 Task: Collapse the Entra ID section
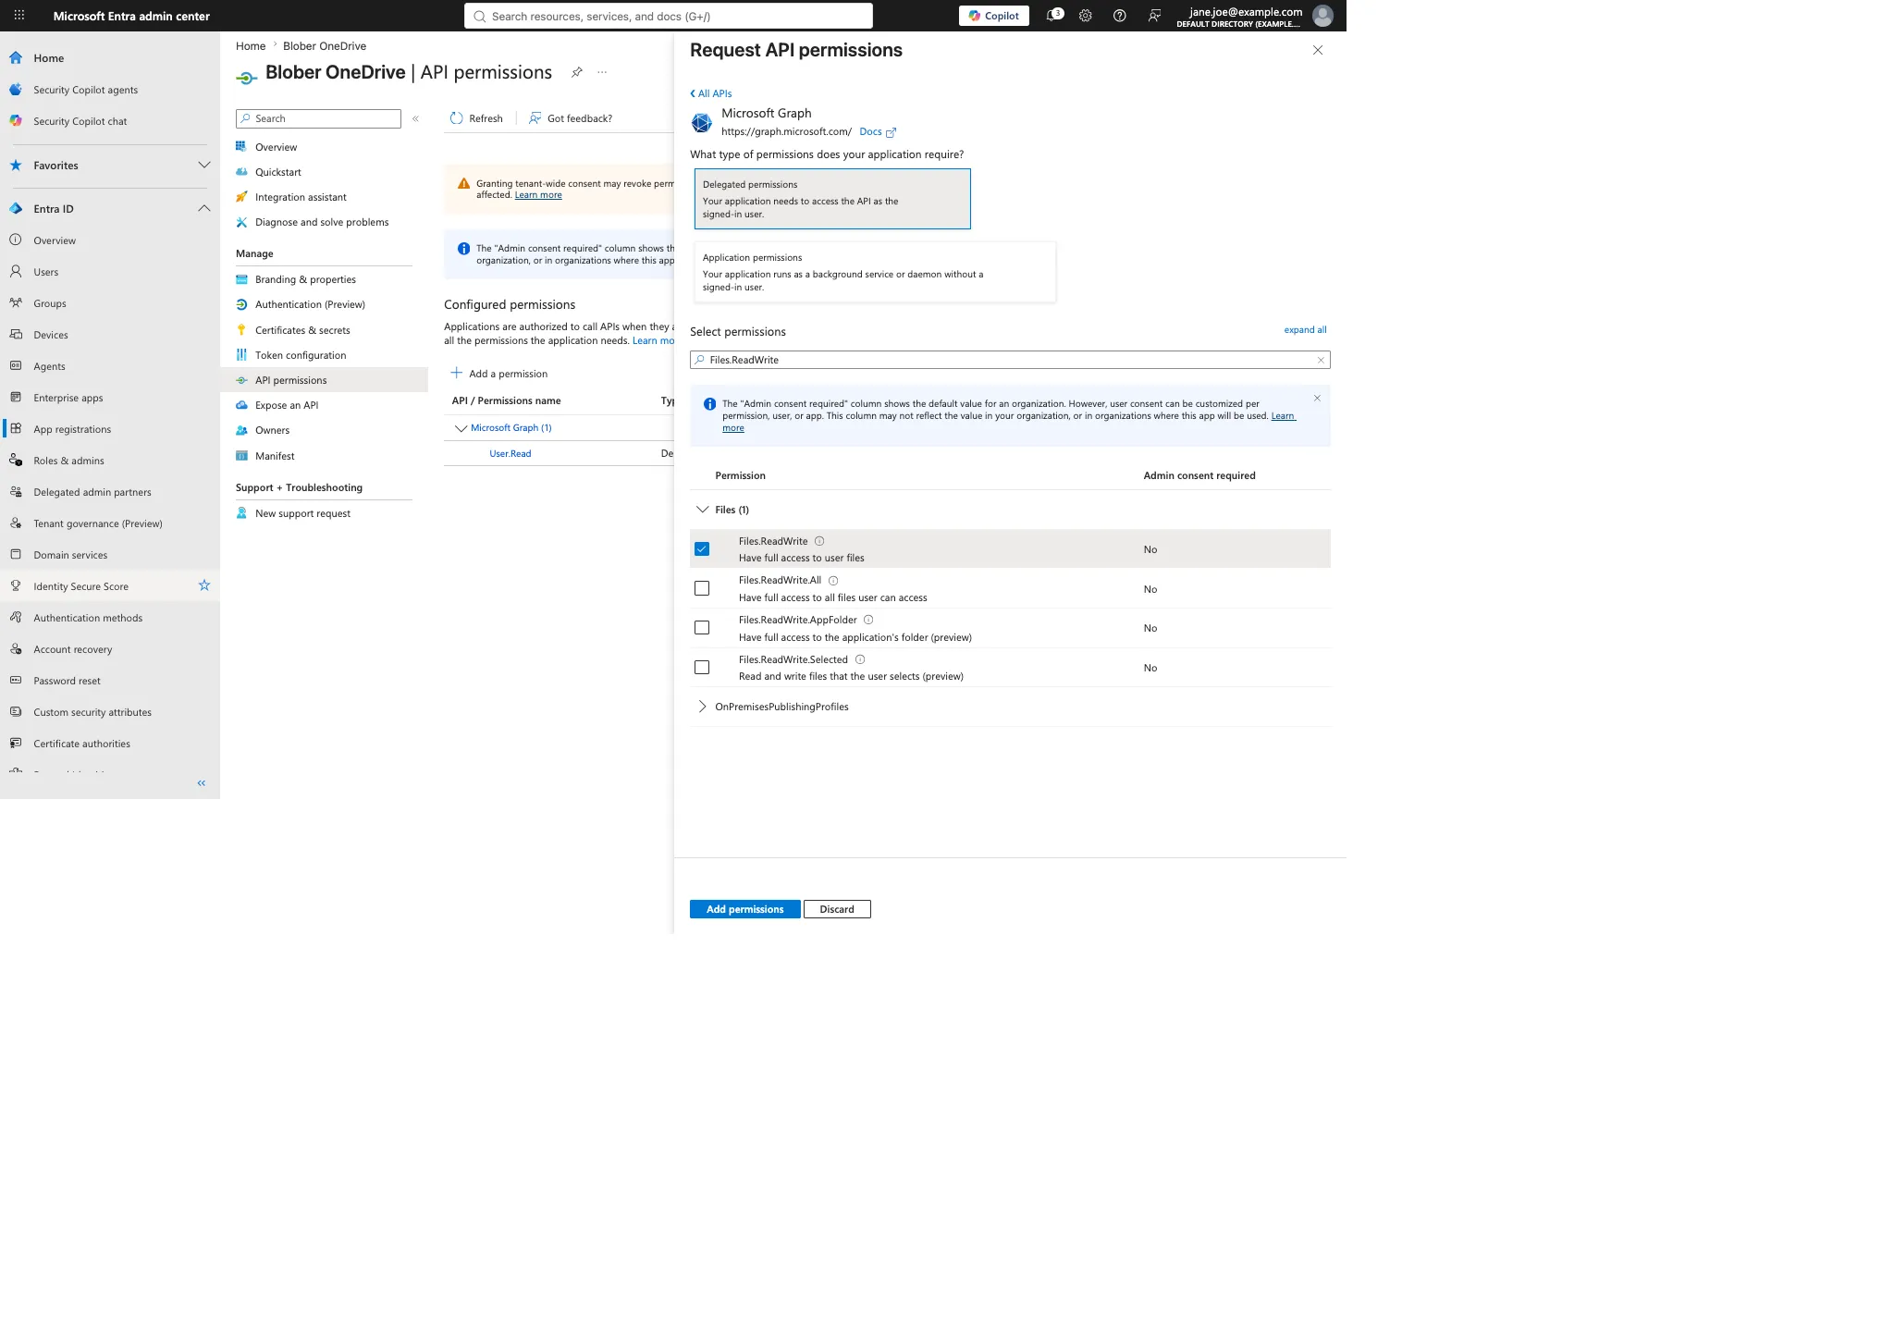point(204,209)
